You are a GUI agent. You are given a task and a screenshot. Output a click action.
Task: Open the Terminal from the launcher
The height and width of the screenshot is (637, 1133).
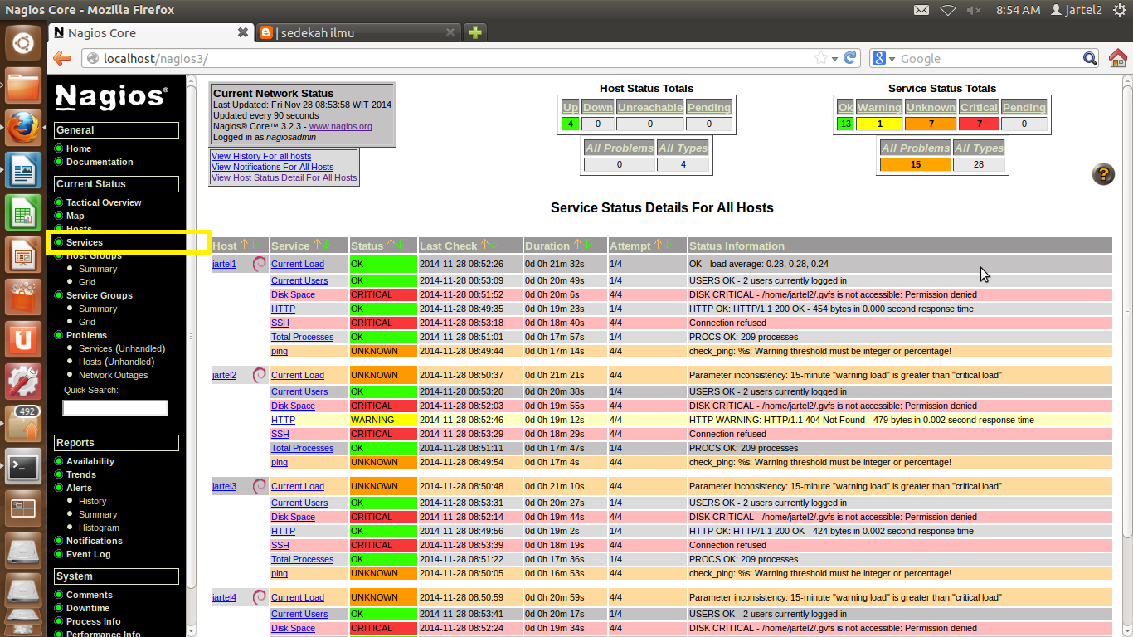pos(23,466)
